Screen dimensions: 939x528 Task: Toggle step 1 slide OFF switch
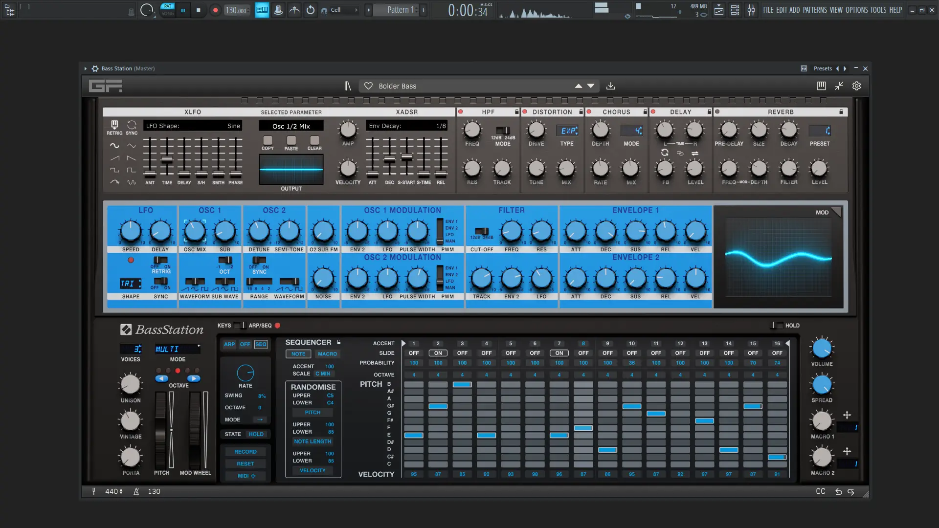point(414,353)
